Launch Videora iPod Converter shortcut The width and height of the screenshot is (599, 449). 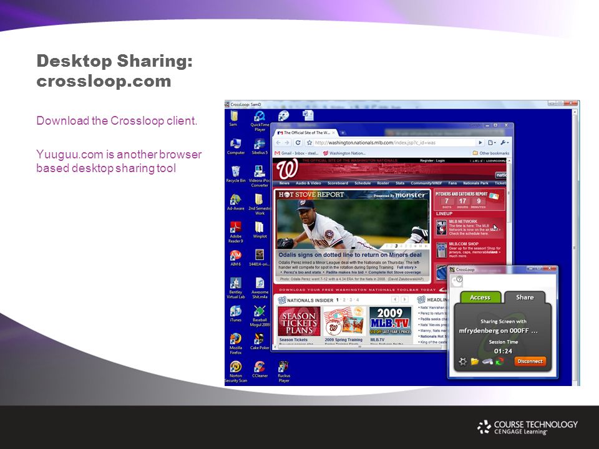point(260,176)
